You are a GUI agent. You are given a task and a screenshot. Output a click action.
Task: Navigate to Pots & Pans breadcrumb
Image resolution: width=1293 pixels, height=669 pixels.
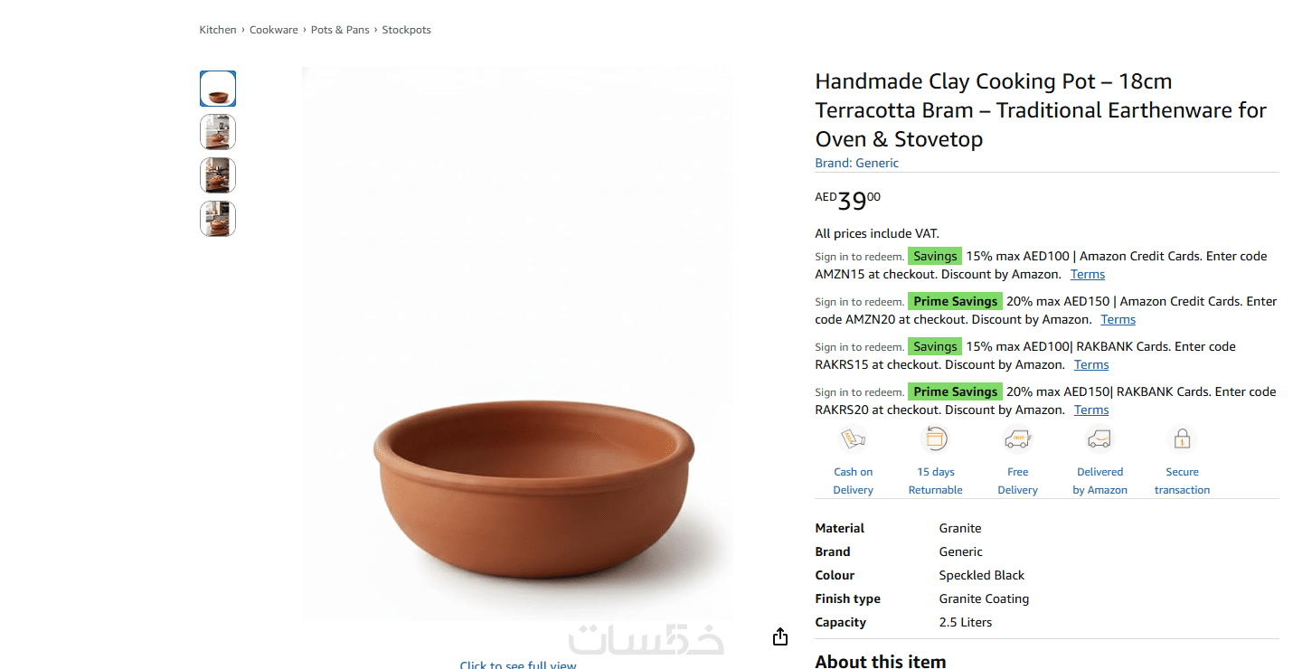[340, 30]
